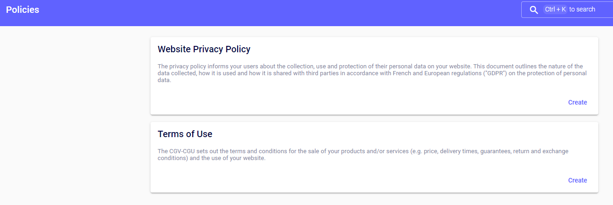The width and height of the screenshot is (613, 205).
Task: Click the "to search" placeholder text
Action: (582, 10)
